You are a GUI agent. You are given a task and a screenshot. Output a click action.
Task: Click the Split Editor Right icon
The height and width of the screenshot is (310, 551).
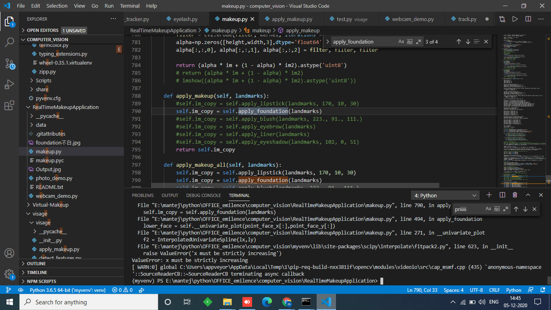[x=528, y=19]
